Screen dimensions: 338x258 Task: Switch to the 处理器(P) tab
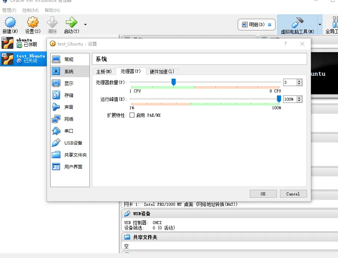(x=131, y=71)
